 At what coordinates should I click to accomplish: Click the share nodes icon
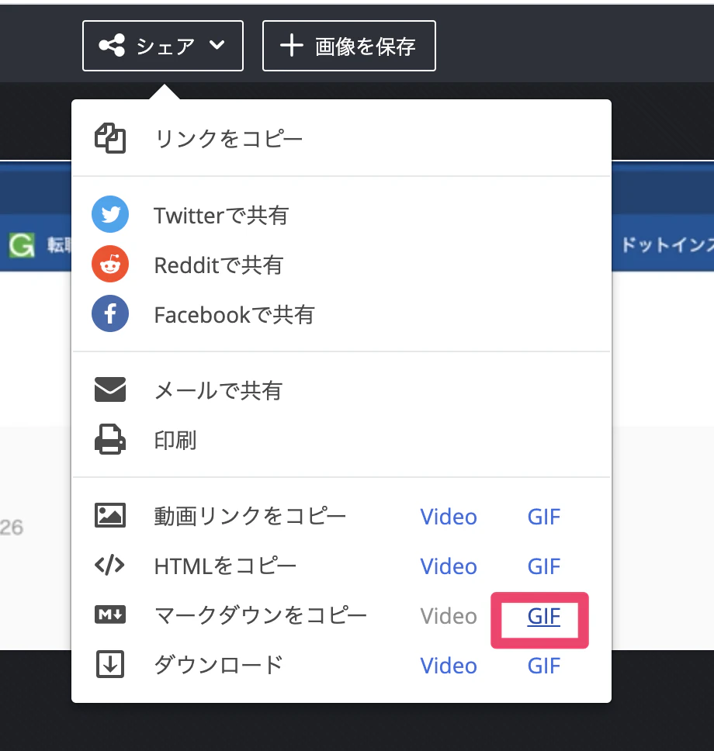(x=112, y=46)
